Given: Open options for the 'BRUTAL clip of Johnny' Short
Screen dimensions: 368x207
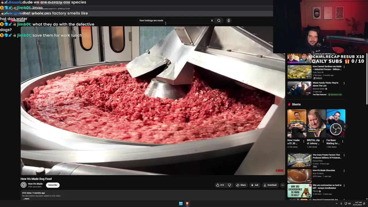Looking at the screenshot, I should pyautogui.click(x=323, y=141).
